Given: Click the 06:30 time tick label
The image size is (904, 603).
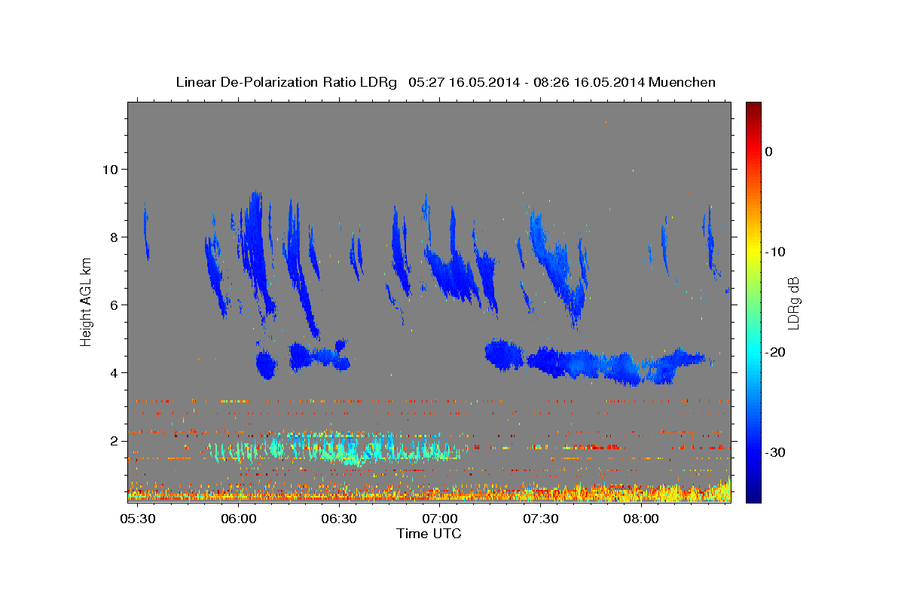Looking at the screenshot, I should [x=339, y=519].
